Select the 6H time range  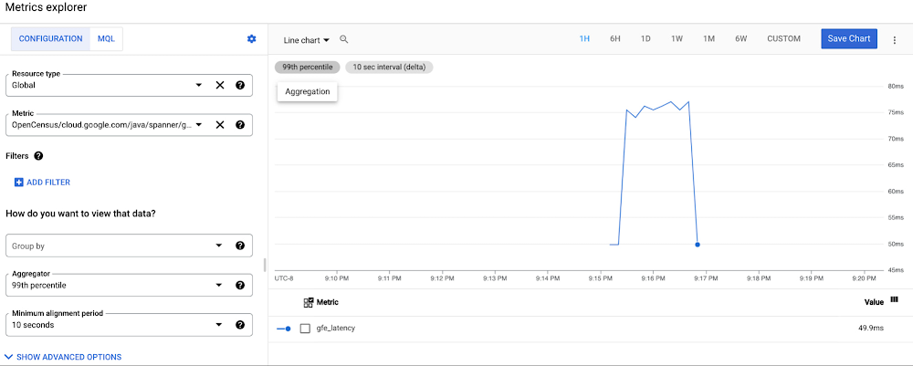(615, 39)
